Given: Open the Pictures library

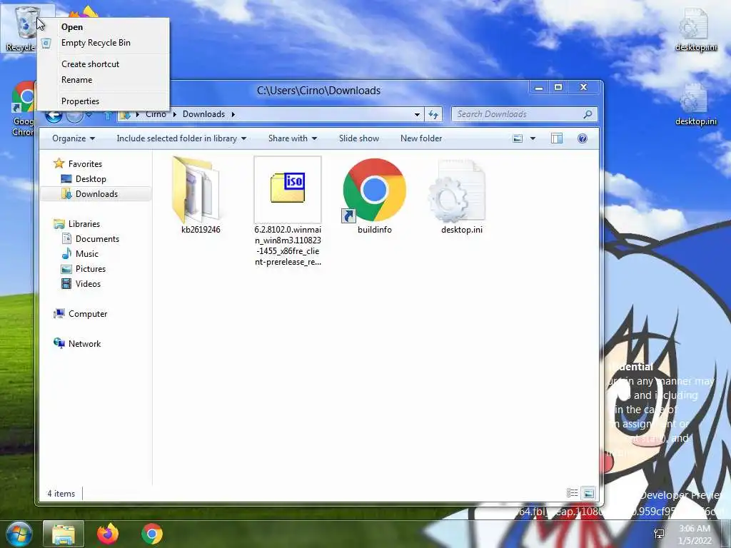Looking at the screenshot, I should (91, 269).
